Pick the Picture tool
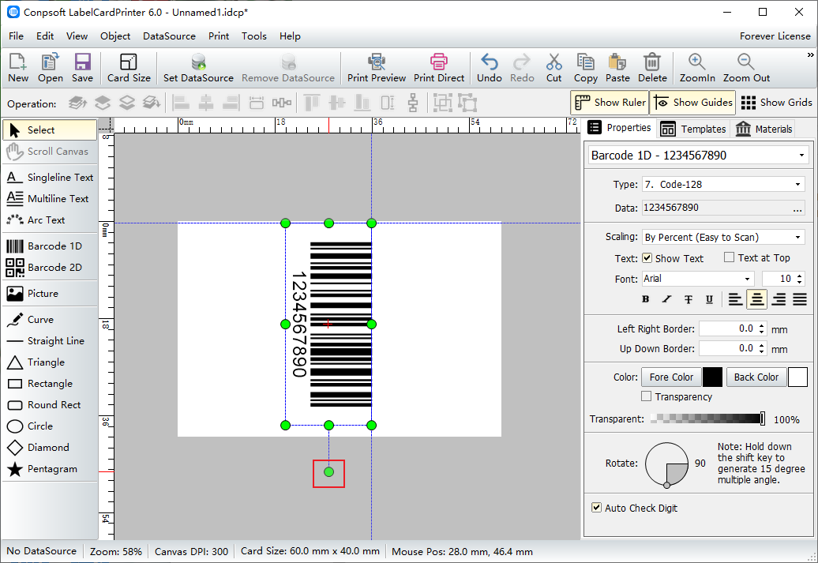The height and width of the screenshot is (563, 818). pos(50,294)
